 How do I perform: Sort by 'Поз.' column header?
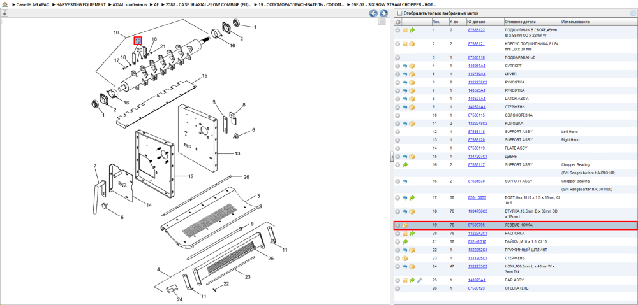(436, 22)
